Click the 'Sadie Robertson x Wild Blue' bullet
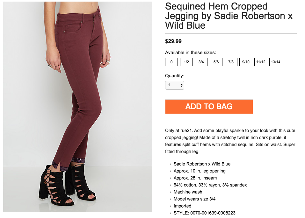305x218 pixels. (202, 164)
